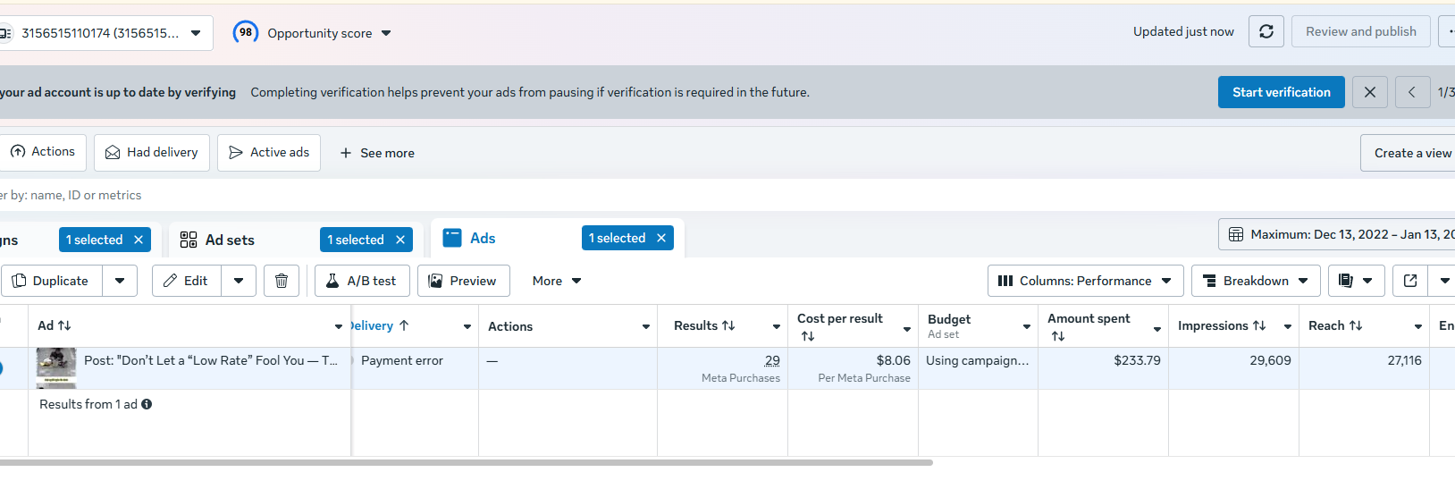Click the Reports icon dropdown
This screenshot has width=1455, height=489.
[1356, 281]
